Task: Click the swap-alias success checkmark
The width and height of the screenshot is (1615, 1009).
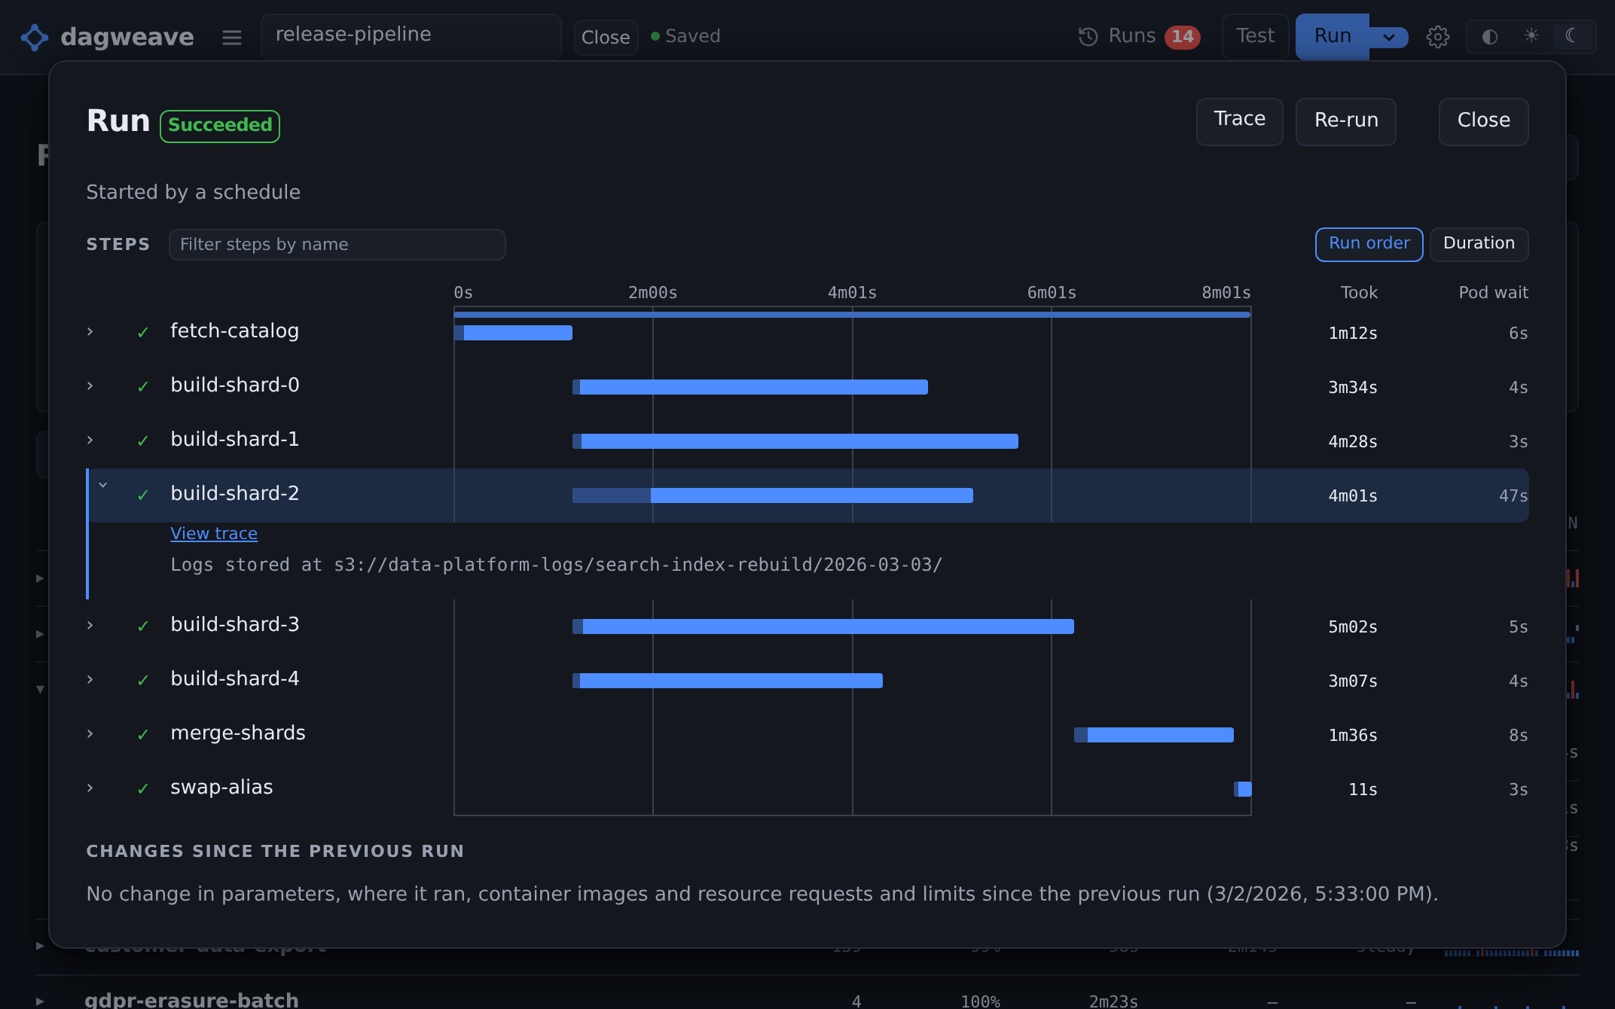Action: pos(143,789)
